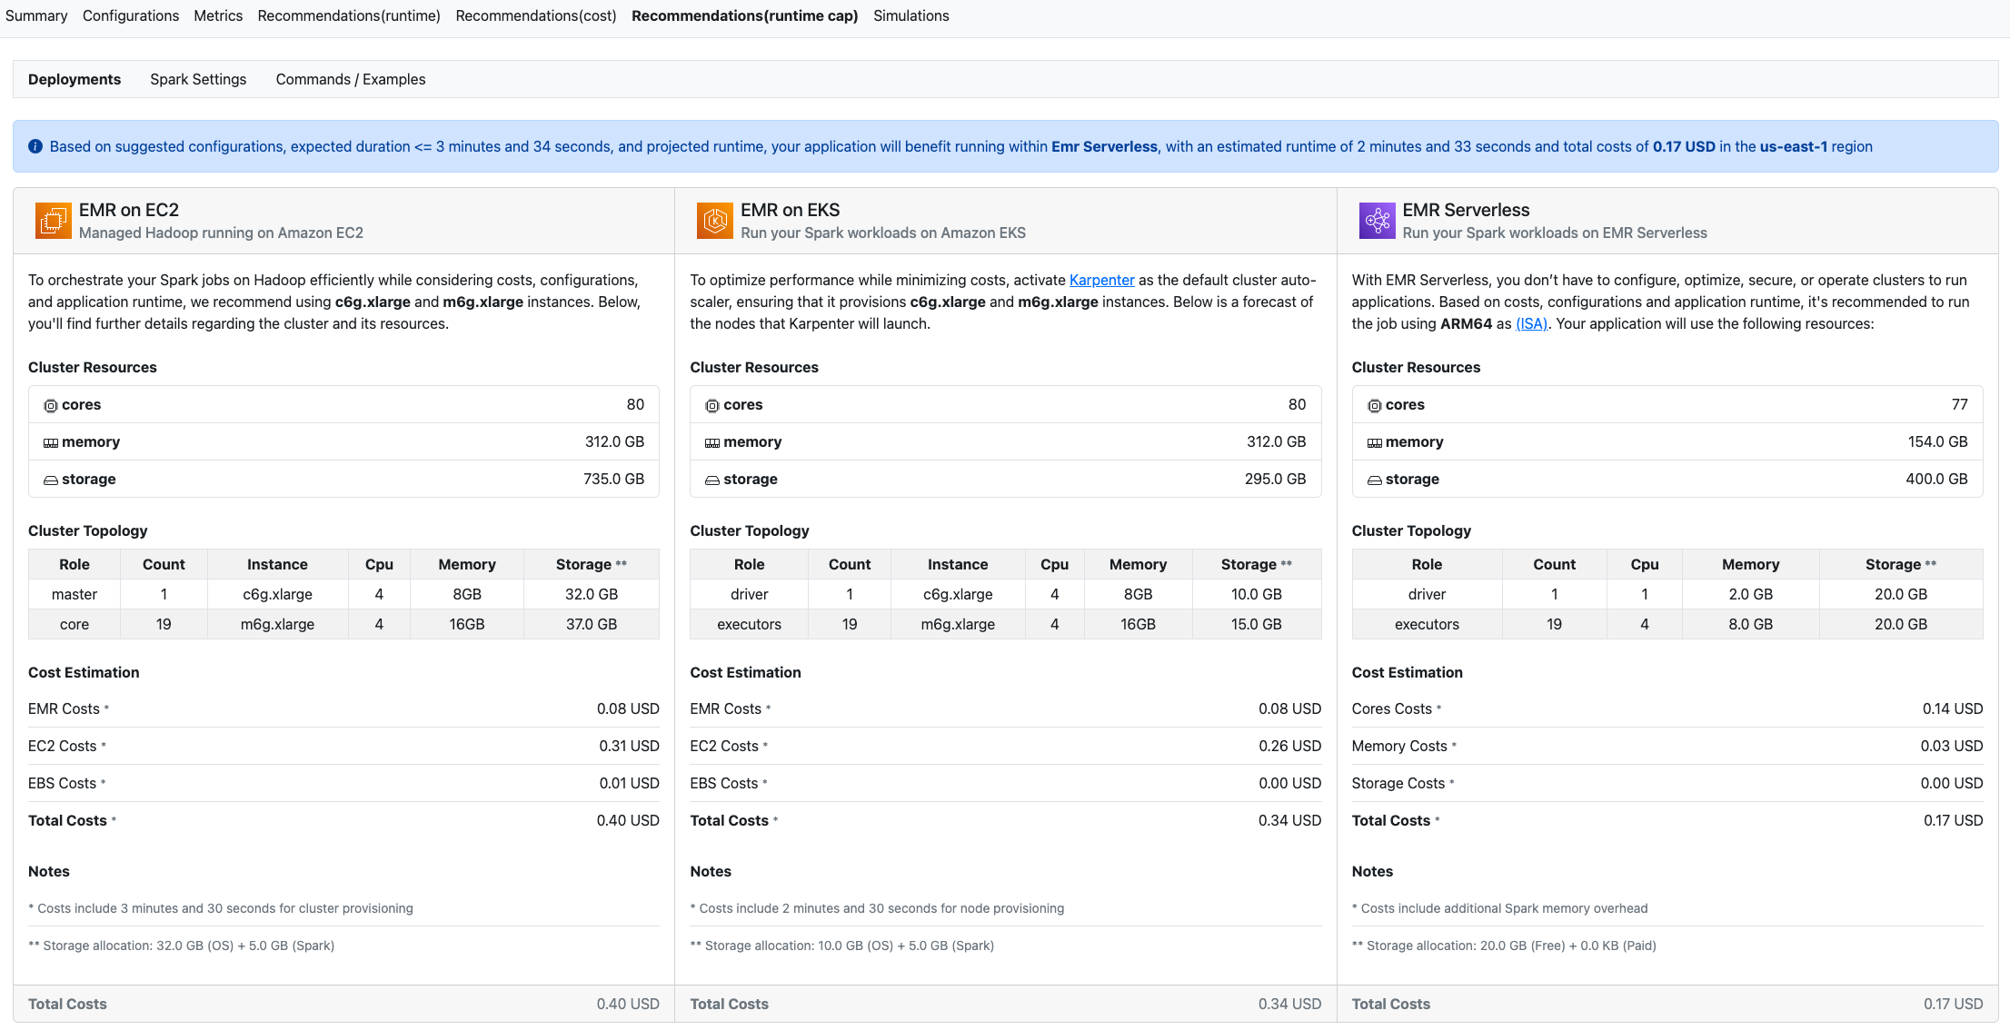Click the 37.0 GB storage cell
Screen dimensions: 2010x1030
[592, 624]
